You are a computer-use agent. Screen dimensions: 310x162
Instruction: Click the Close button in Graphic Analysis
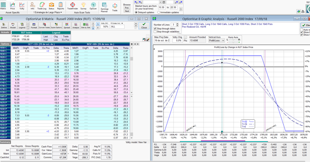pyautogui.click(x=306, y=25)
